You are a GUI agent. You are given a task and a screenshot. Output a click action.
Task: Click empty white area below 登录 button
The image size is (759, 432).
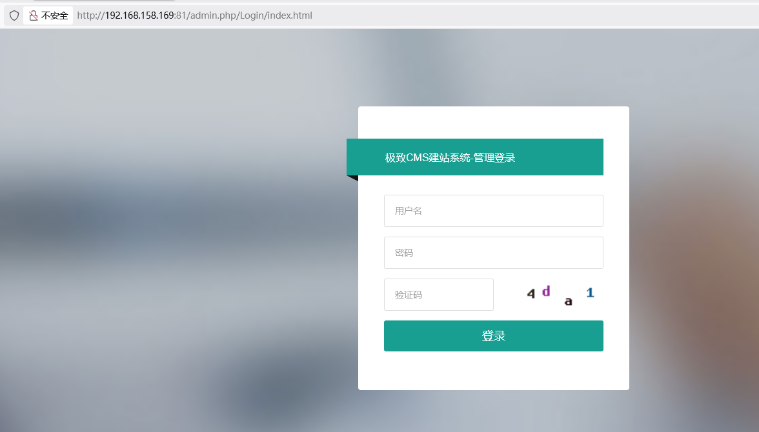pos(493,371)
